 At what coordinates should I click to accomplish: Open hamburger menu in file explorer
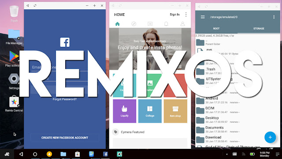click(x=203, y=17)
